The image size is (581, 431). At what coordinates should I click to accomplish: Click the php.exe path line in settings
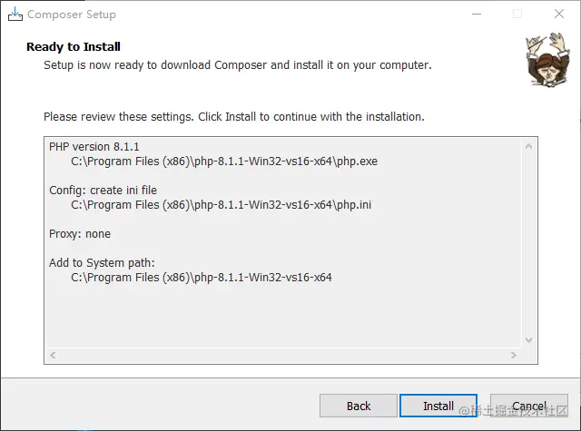(x=224, y=162)
